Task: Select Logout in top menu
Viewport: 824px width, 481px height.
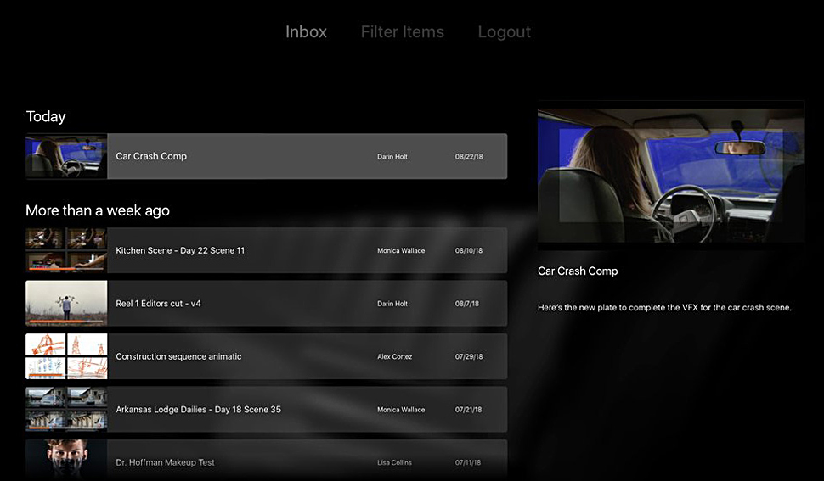Action: pos(504,32)
